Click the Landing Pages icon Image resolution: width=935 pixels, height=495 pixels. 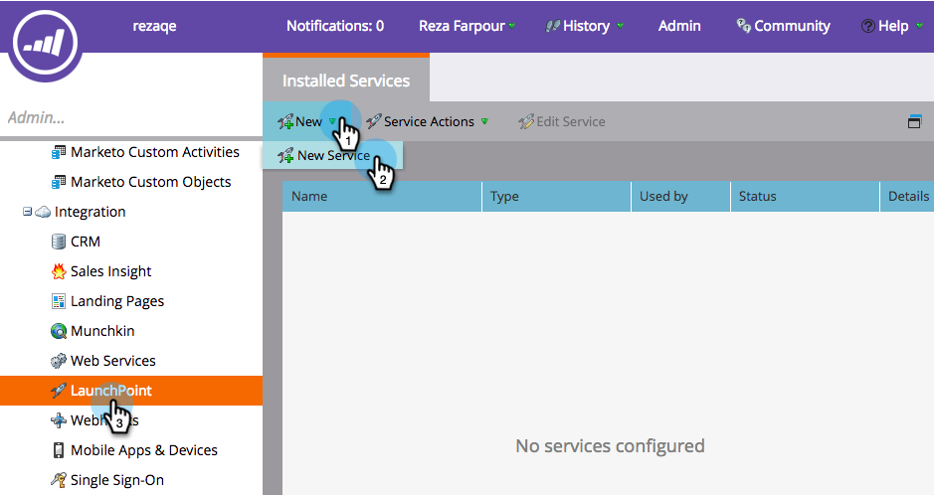pyautogui.click(x=59, y=301)
